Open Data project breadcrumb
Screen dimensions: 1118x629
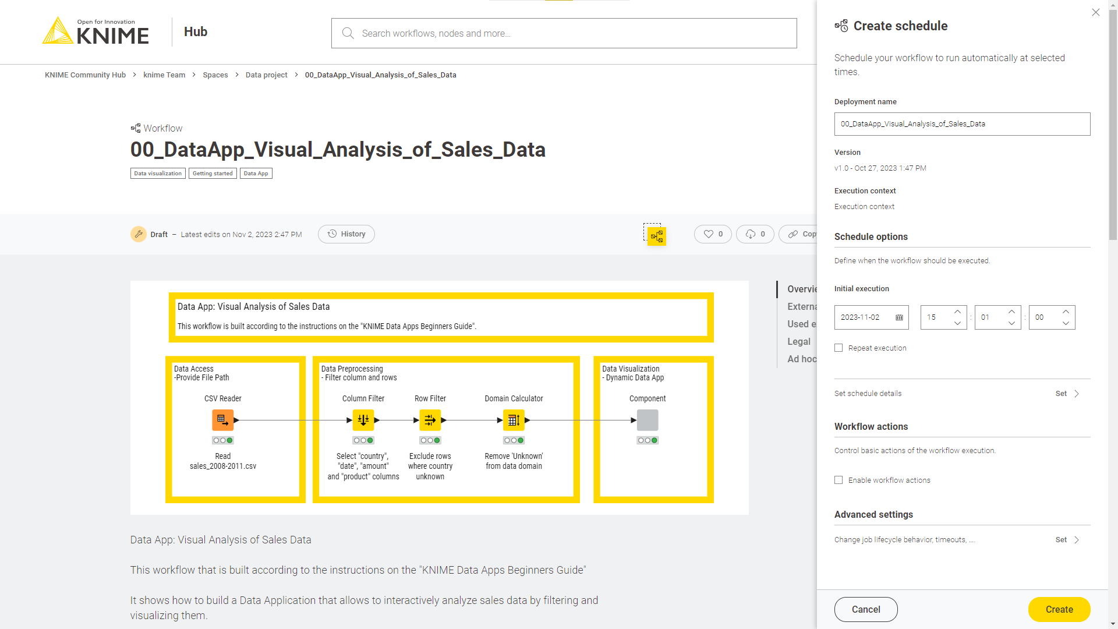click(266, 75)
